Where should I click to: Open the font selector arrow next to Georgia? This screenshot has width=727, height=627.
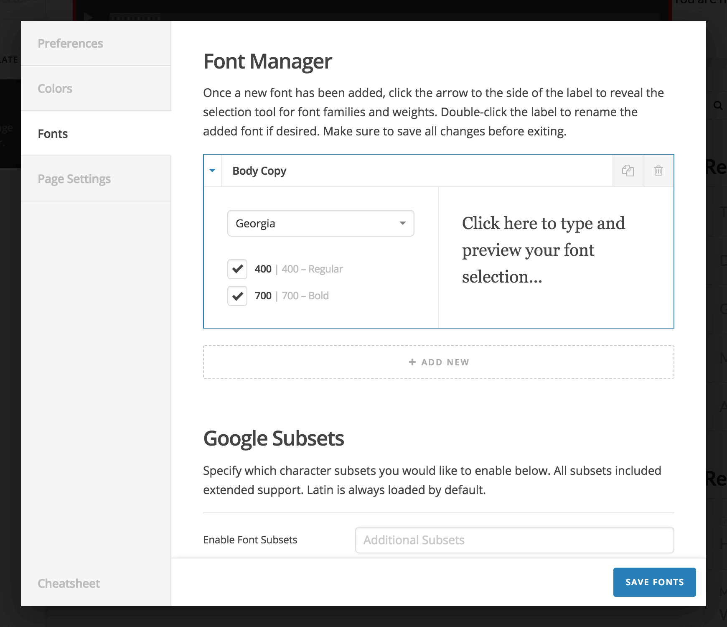[x=402, y=223]
